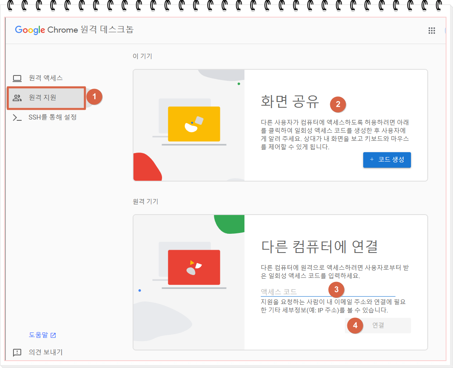Image resolution: width=453 pixels, height=368 pixels.
Task: Click the 원격 기기 section label
Action: tap(145, 201)
